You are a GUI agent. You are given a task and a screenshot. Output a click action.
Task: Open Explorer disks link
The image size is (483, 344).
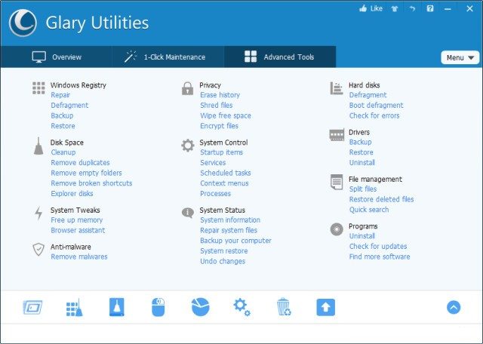pos(72,193)
